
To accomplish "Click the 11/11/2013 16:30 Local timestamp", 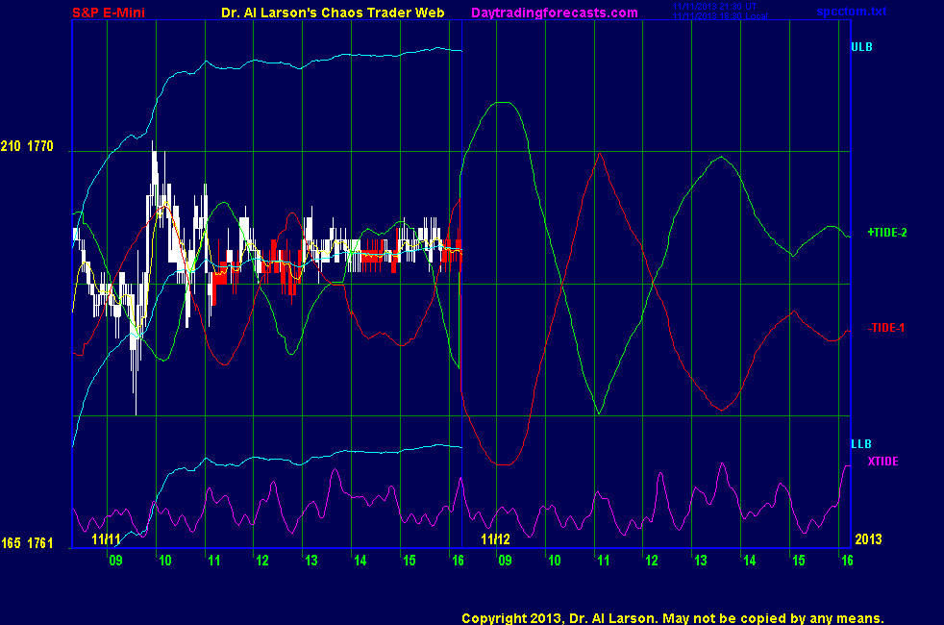I will pyautogui.click(x=720, y=16).
